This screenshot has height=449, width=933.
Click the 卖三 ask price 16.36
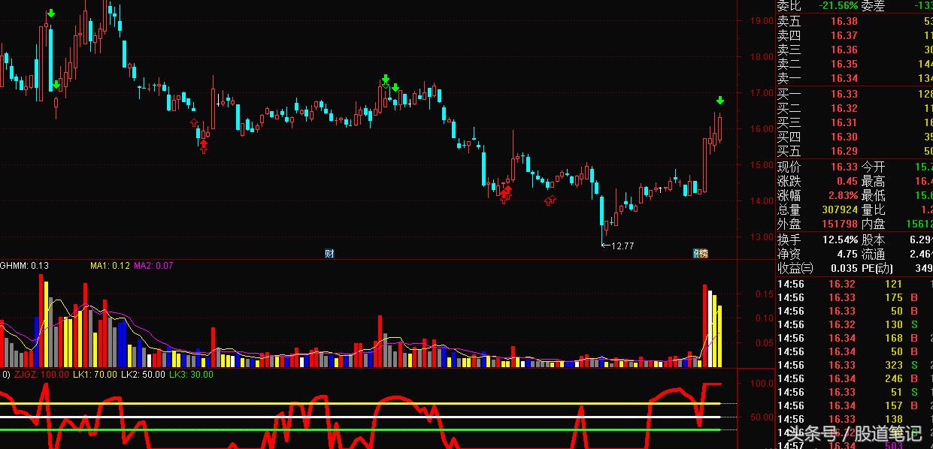coord(844,50)
